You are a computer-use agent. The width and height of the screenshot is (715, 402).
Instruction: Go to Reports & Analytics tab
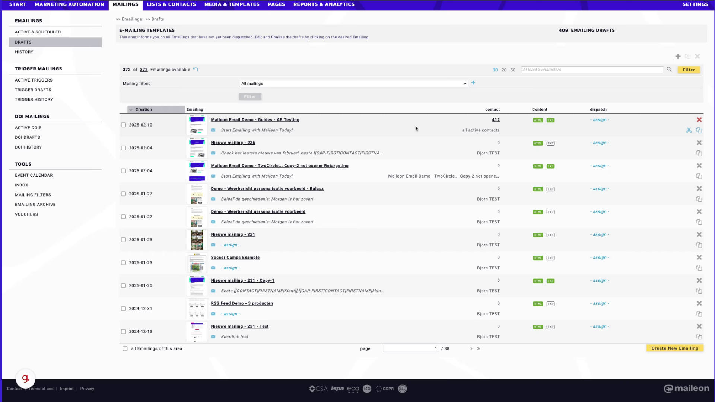[x=324, y=4]
